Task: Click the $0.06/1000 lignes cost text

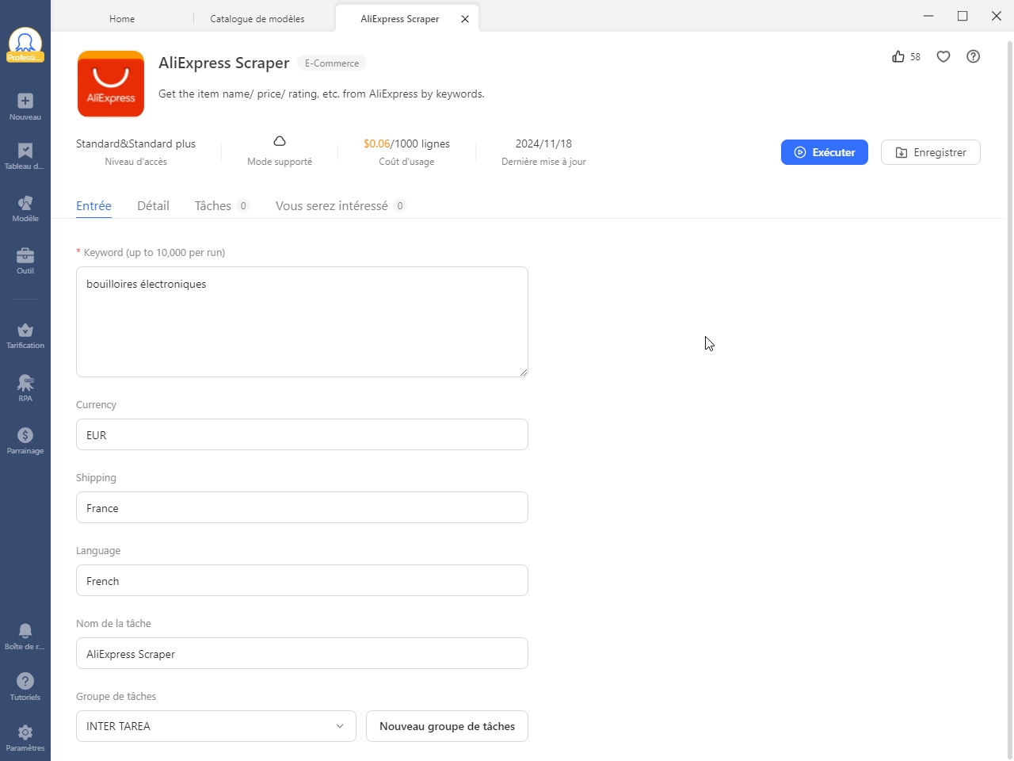Action: [x=406, y=143]
